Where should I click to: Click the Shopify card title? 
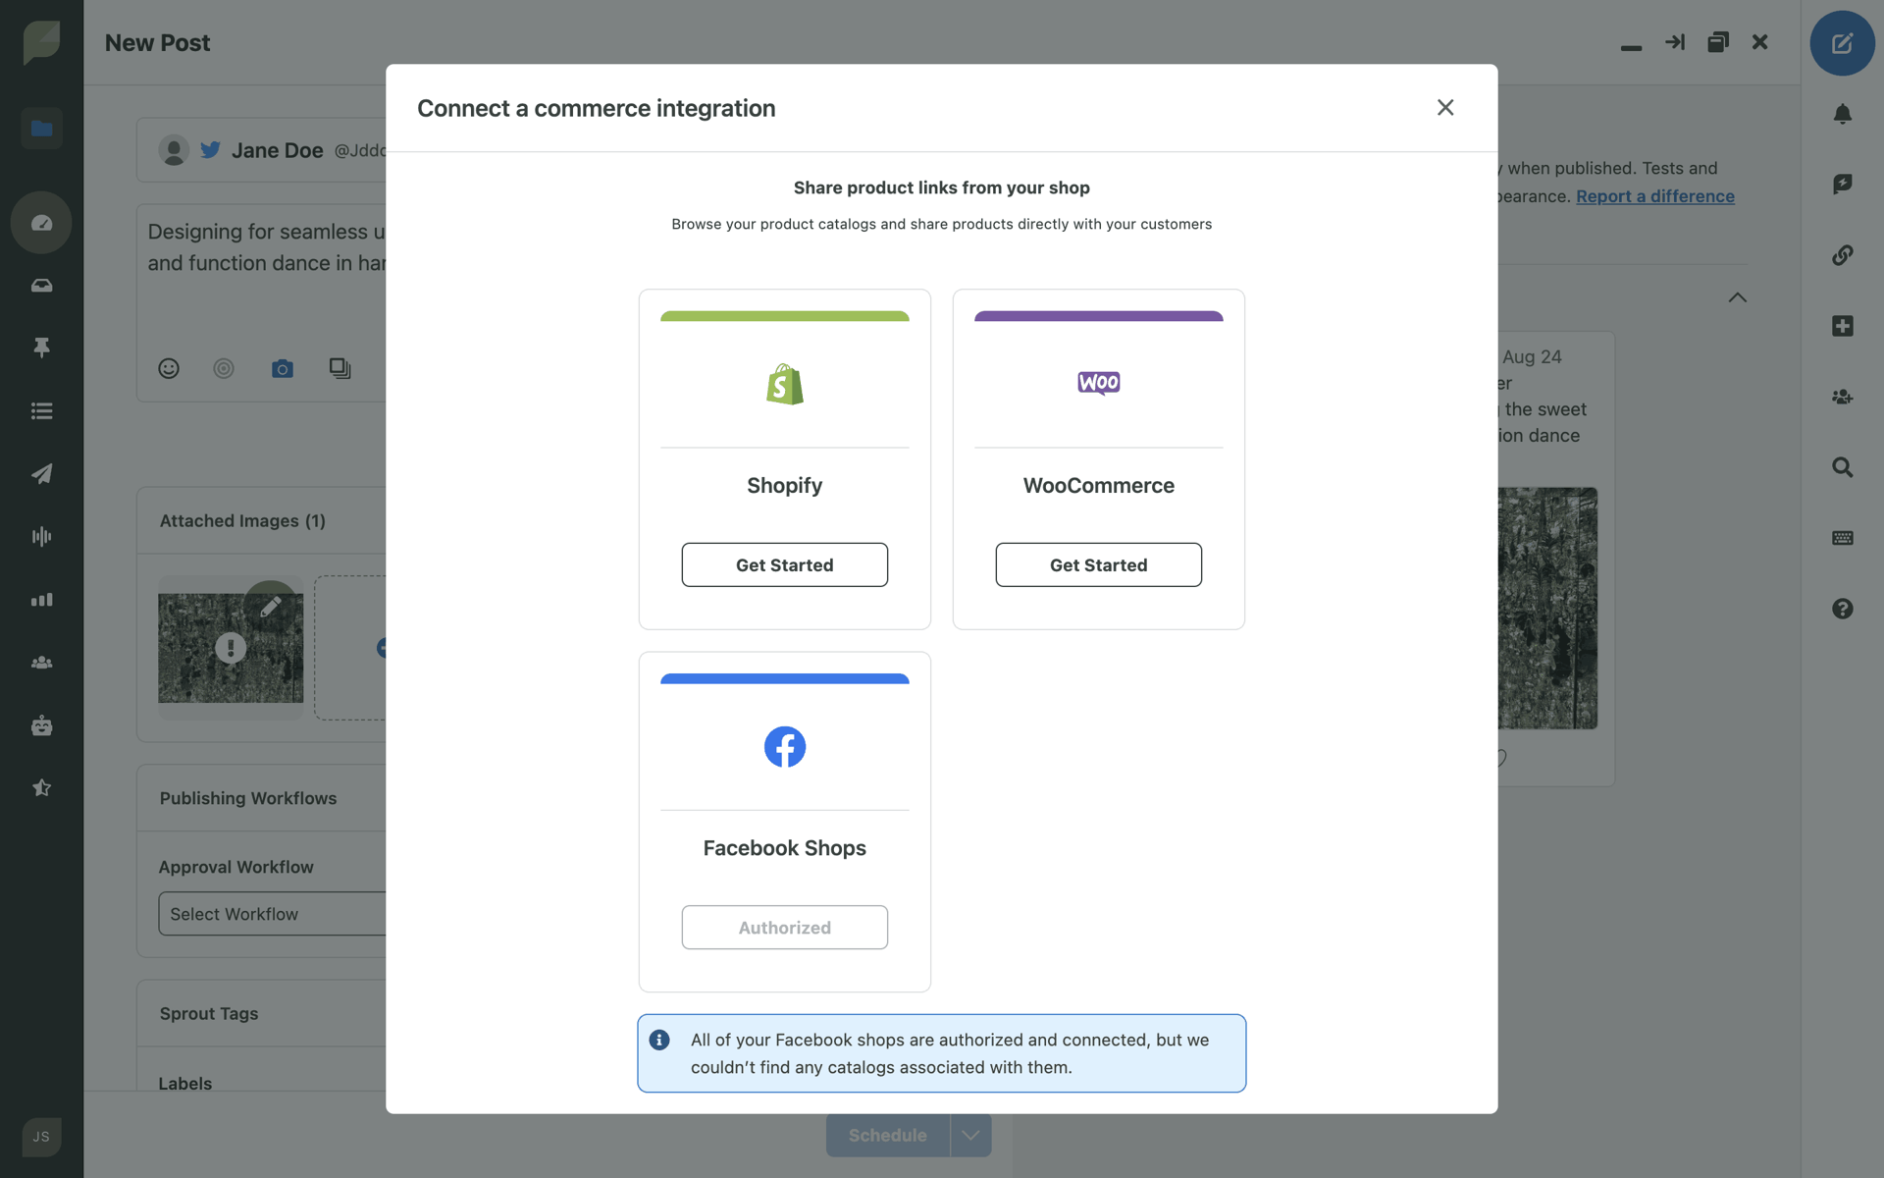(785, 485)
